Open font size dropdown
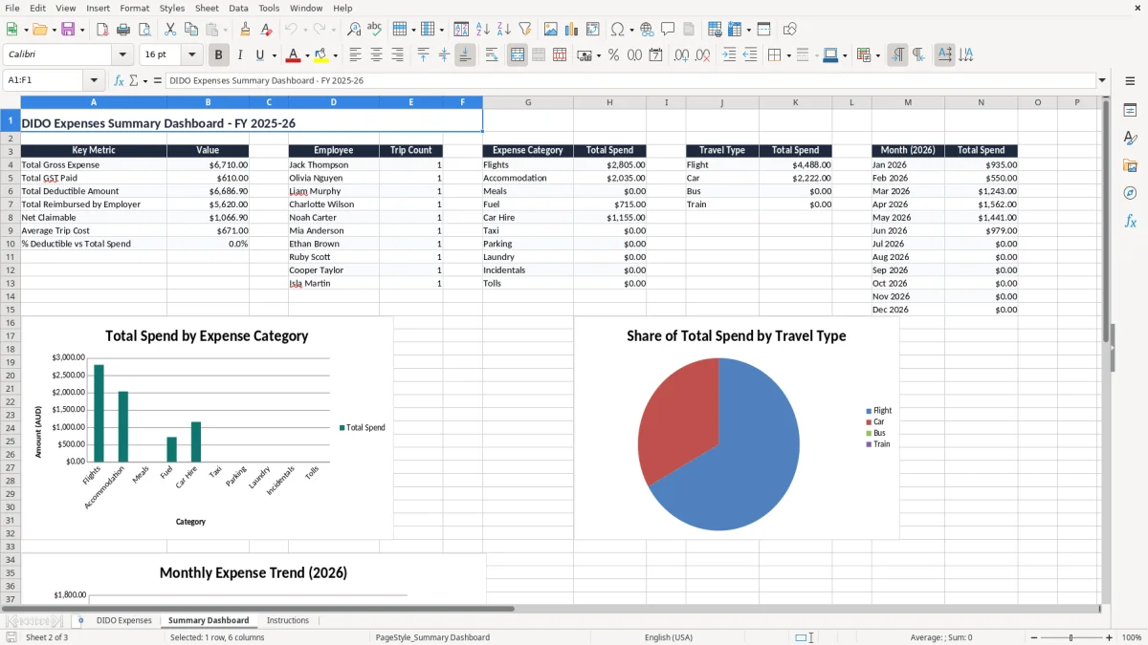The image size is (1148, 645). (x=191, y=55)
